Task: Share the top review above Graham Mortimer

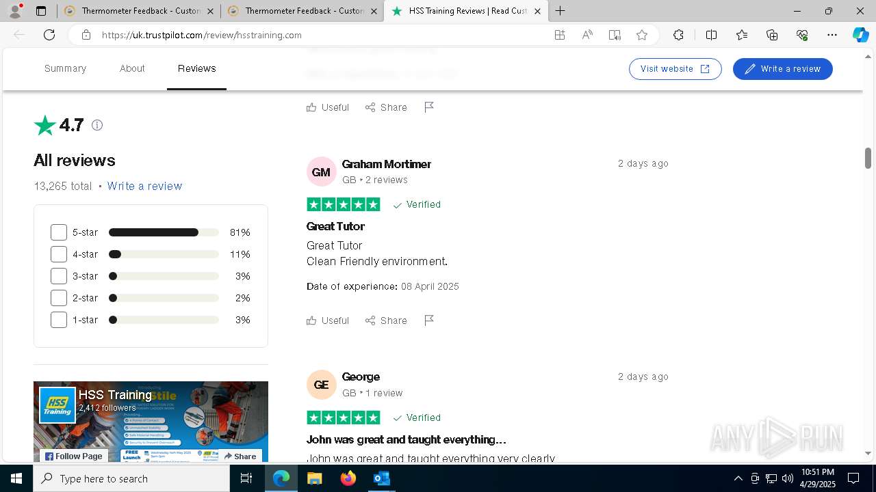Action: tap(386, 107)
